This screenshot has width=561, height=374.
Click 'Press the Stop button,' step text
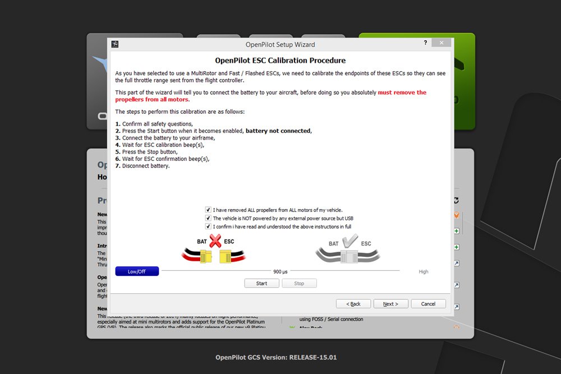pos(150,151)
